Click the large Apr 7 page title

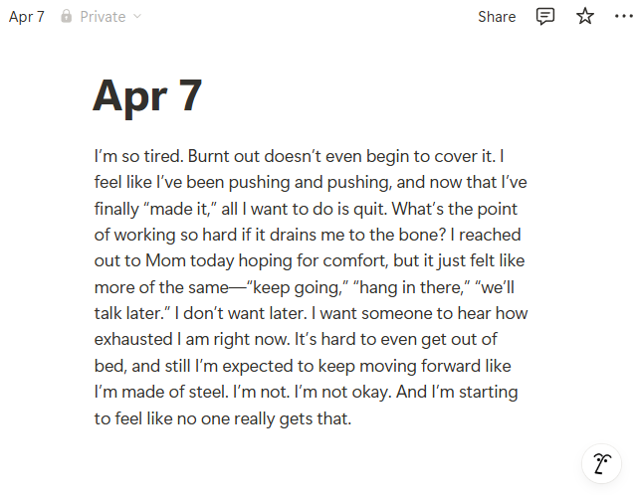pos(147,96)
